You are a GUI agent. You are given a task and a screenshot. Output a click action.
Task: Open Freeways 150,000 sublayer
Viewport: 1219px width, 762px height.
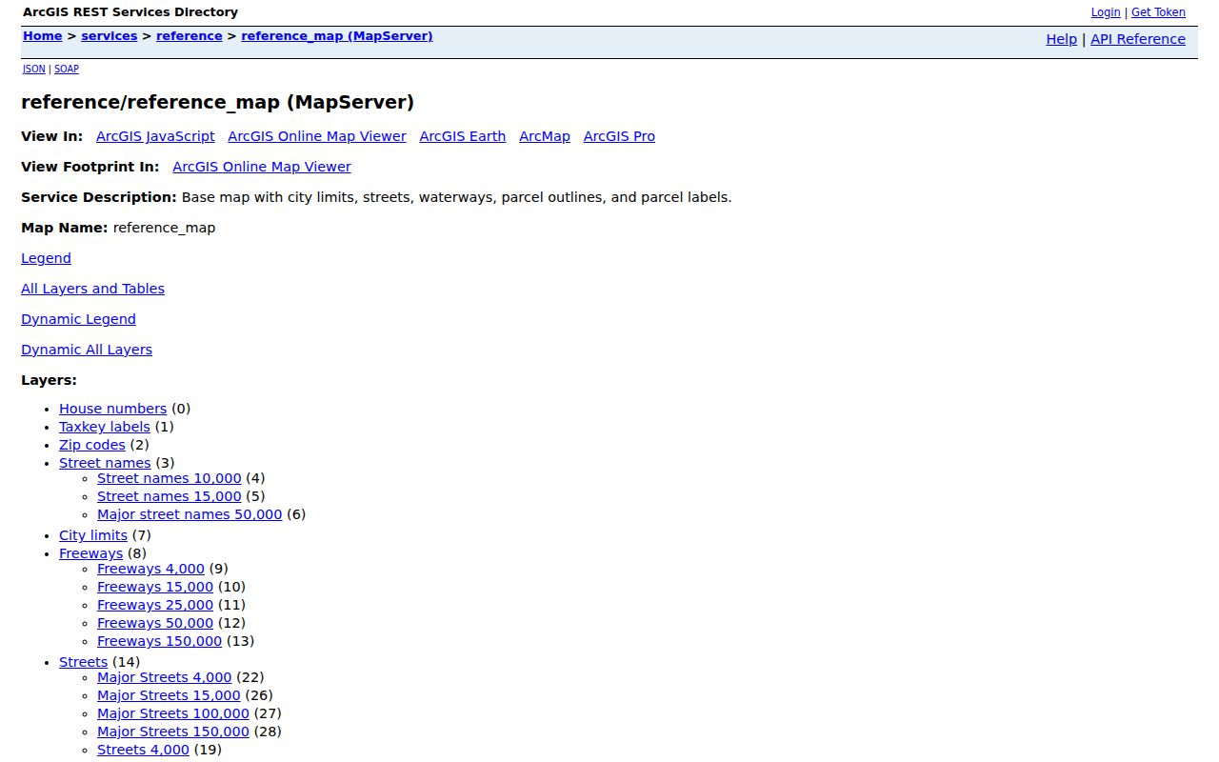point(159,641)
